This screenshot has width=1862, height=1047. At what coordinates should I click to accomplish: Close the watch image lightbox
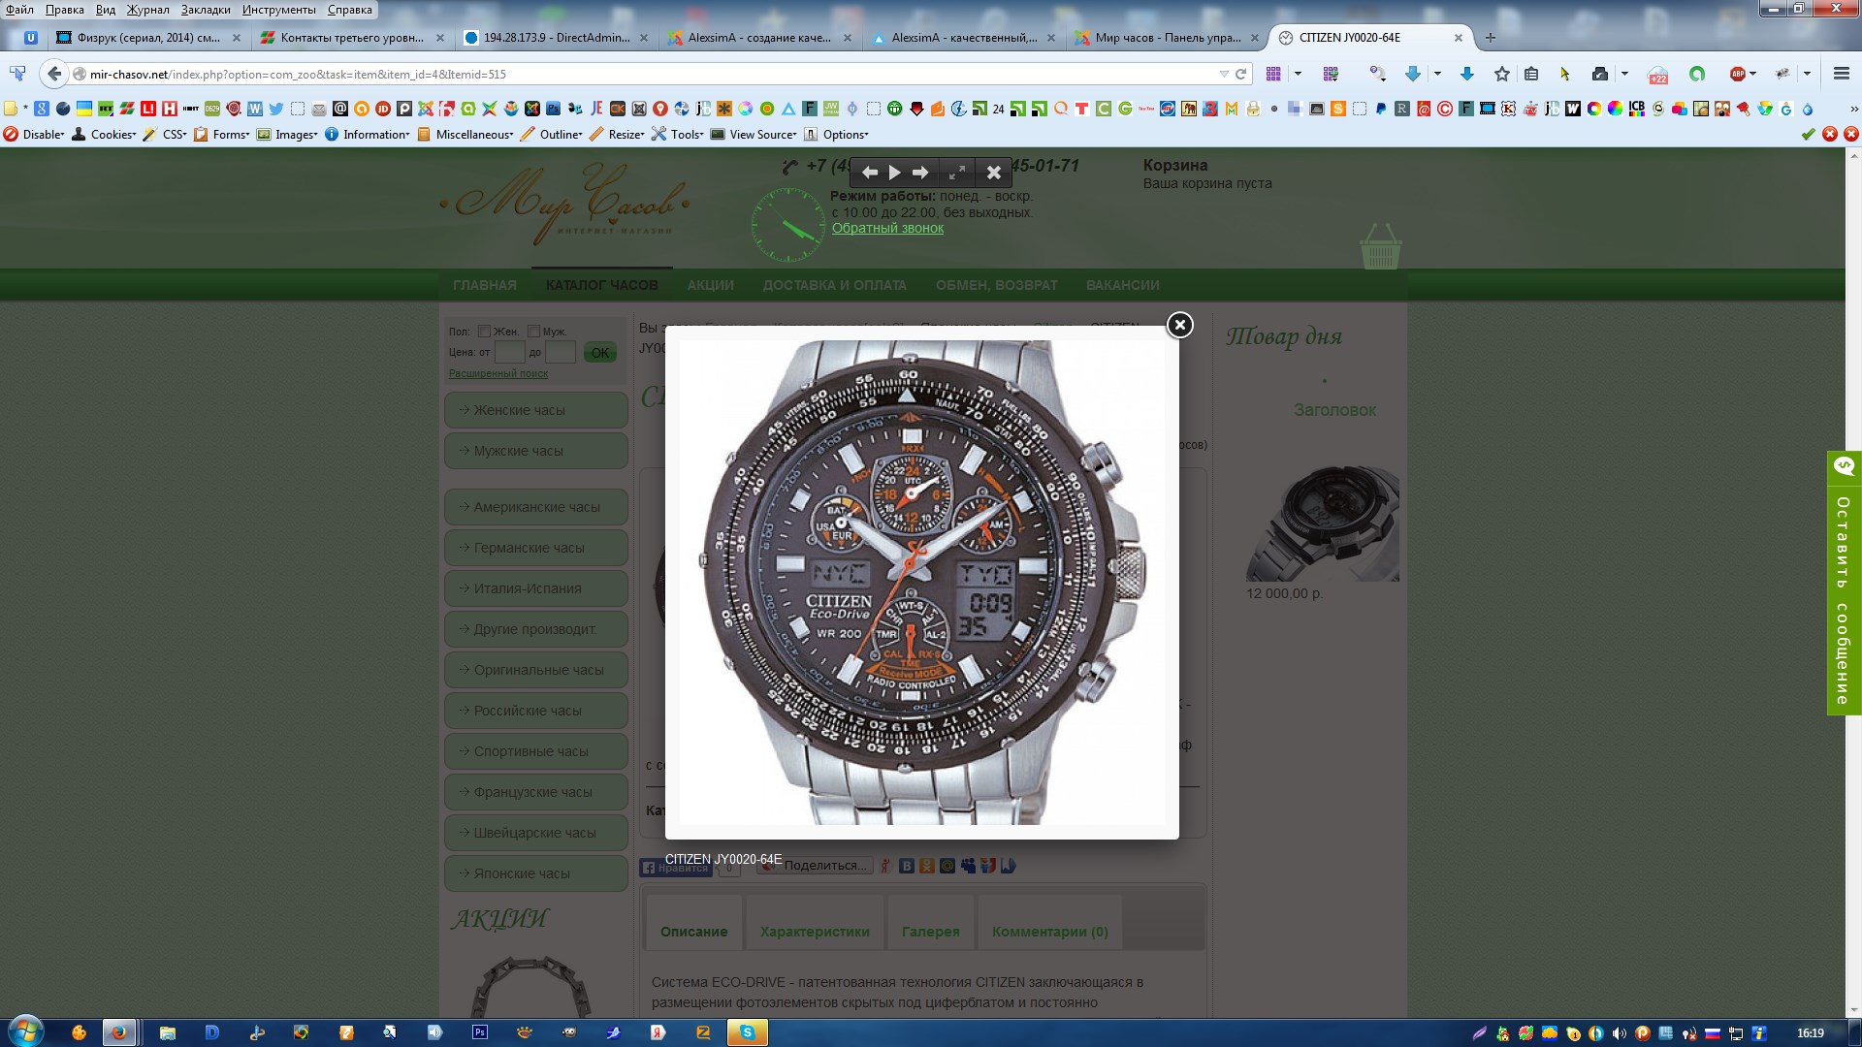[x=1179, y=326]
